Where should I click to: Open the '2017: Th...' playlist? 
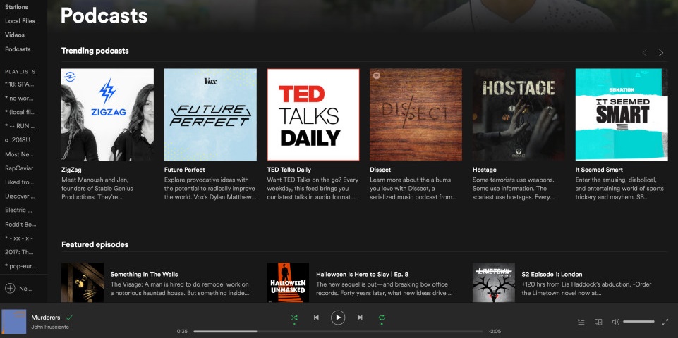click(19, 252)
